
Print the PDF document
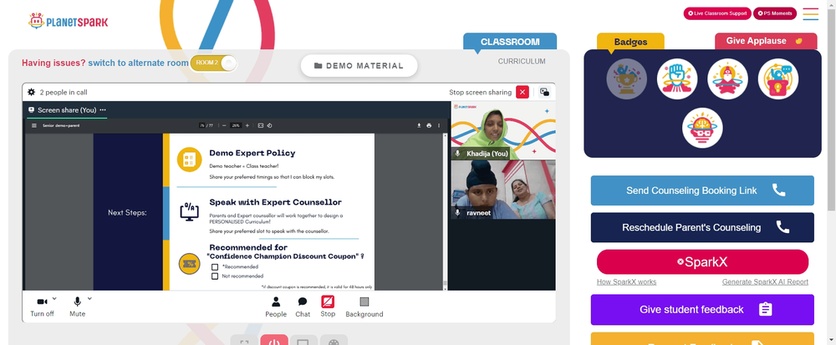pyautogui.click(x=429, y=125)
